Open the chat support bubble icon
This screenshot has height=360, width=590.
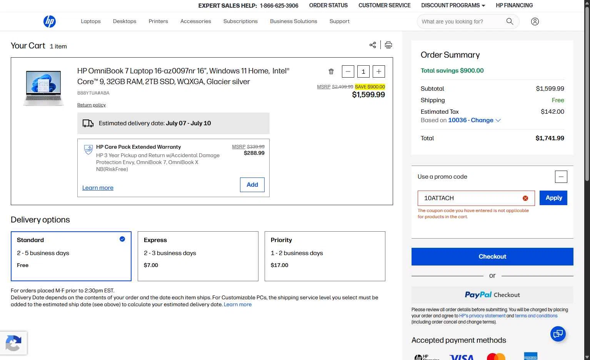558,334
